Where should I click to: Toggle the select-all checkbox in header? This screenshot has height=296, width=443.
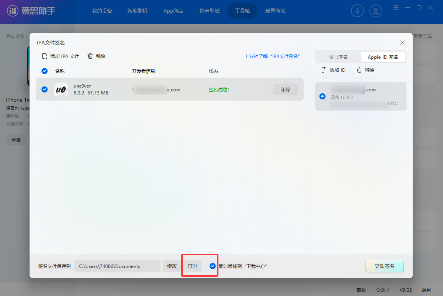(45, 71)
